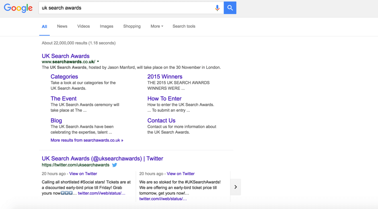Go to the Images tab
378x209 pixels.
[x=107, y=26]
